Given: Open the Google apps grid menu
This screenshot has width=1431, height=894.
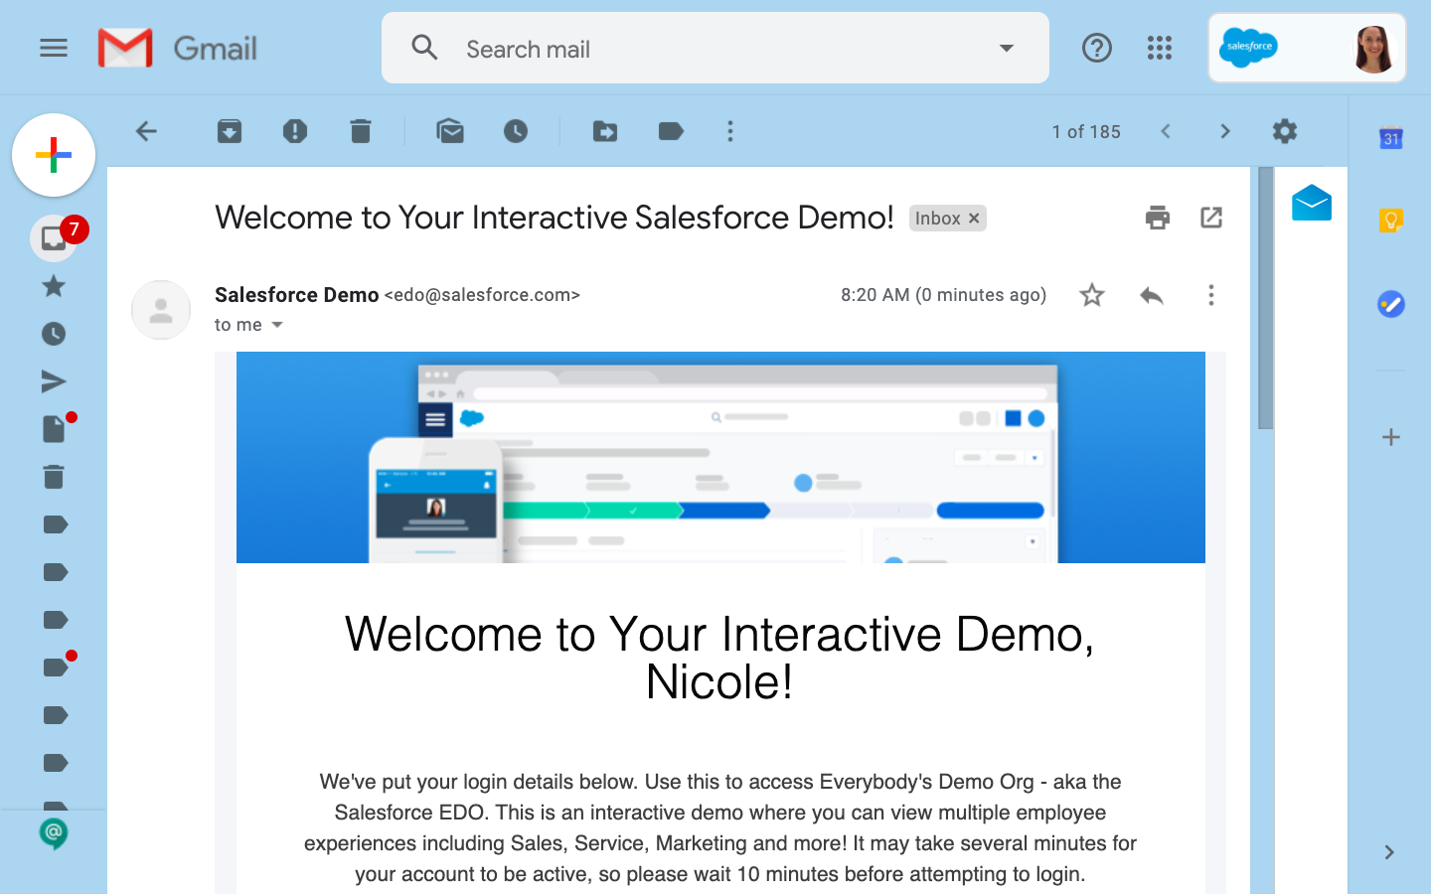Looking at the screenshot, I should point(1159,48).
